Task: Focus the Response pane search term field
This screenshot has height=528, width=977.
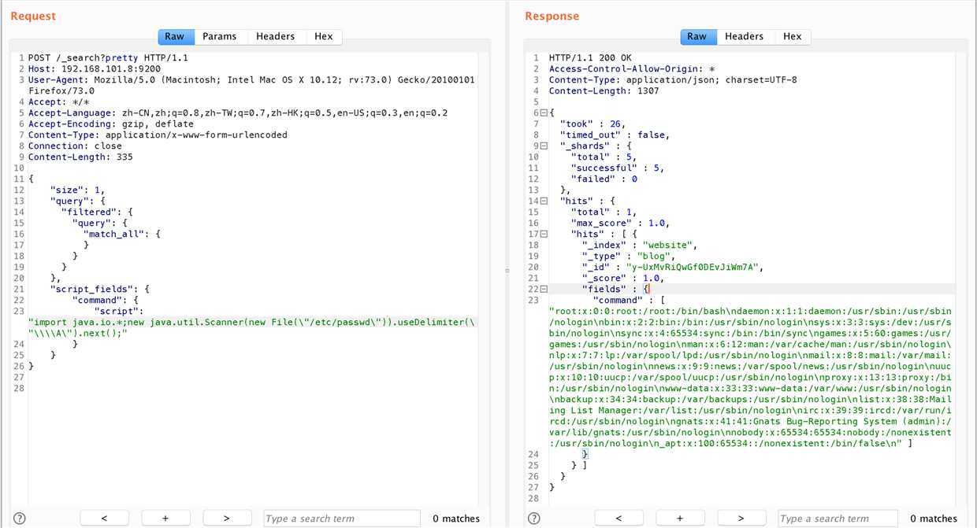Action: tap(839, 518)
